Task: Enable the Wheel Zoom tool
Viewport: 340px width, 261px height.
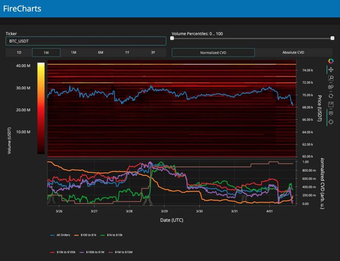Action: click(x=331, y=87)
